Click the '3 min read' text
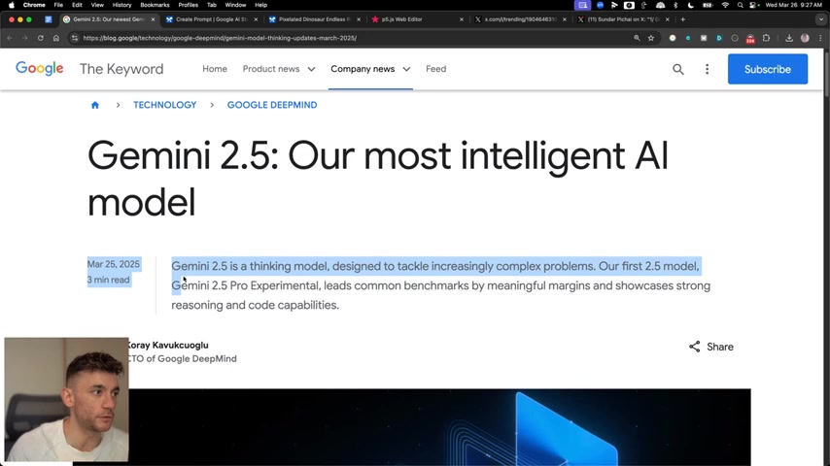Image resolution: width=830 pixels, height=466 pixels. [x=109, y=280]
